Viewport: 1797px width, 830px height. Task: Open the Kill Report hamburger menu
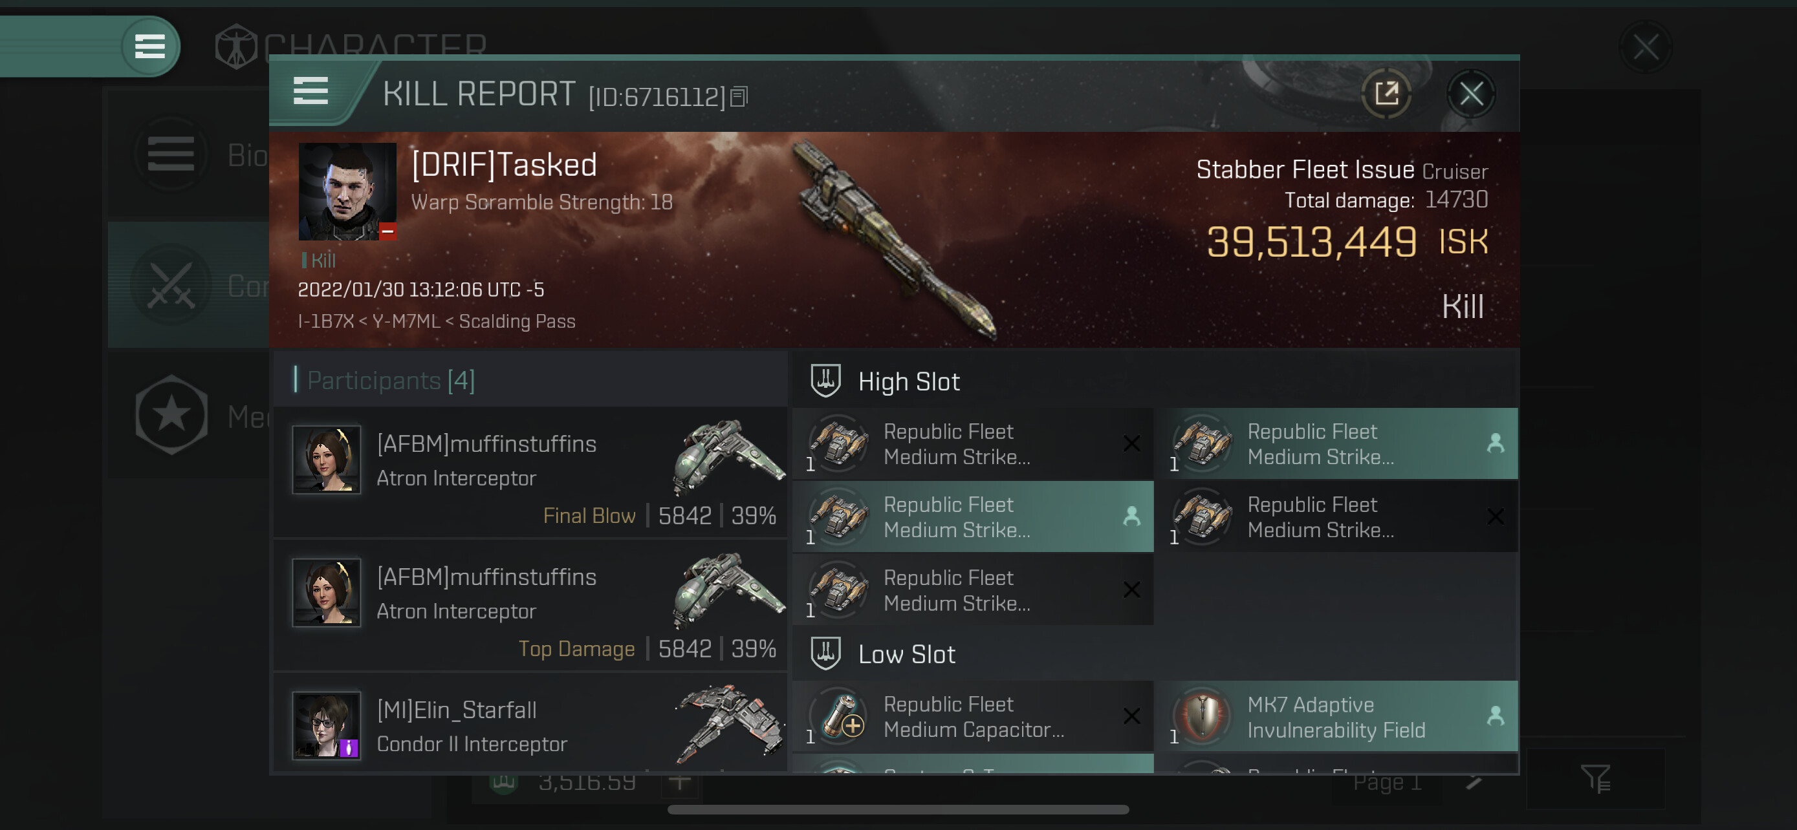pyautogui.click(x=310, y=91)
